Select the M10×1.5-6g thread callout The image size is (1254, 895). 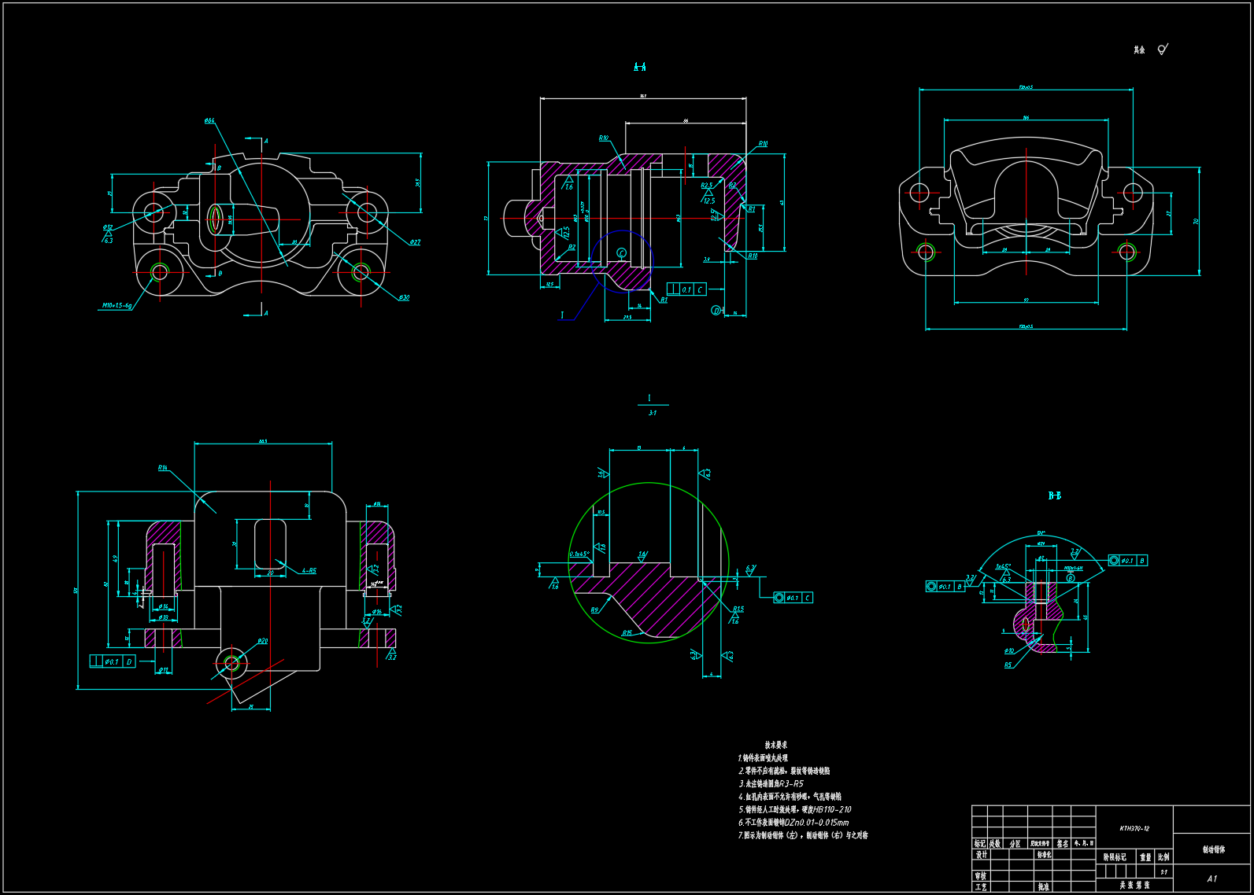(x=117, y=305)
